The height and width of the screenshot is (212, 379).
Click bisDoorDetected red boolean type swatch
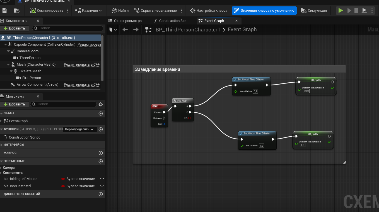(63, 186)
